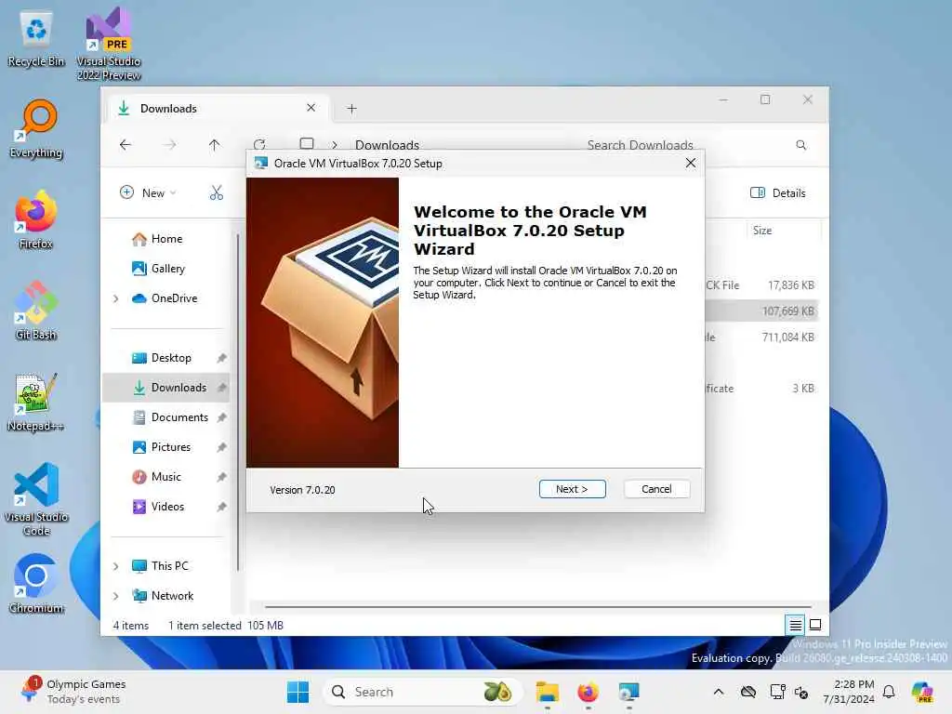Open Firefox from the taskbar
Screen dimensions: 952x714
(x=588, y=692)
